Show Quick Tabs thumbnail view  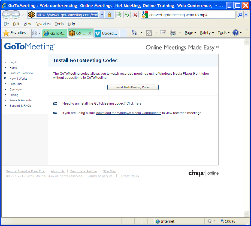coord(34,33)
